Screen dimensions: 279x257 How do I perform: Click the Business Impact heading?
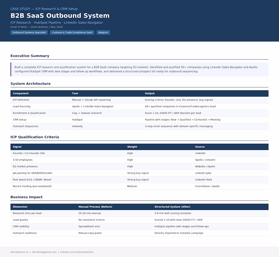[x=27, y=197]
